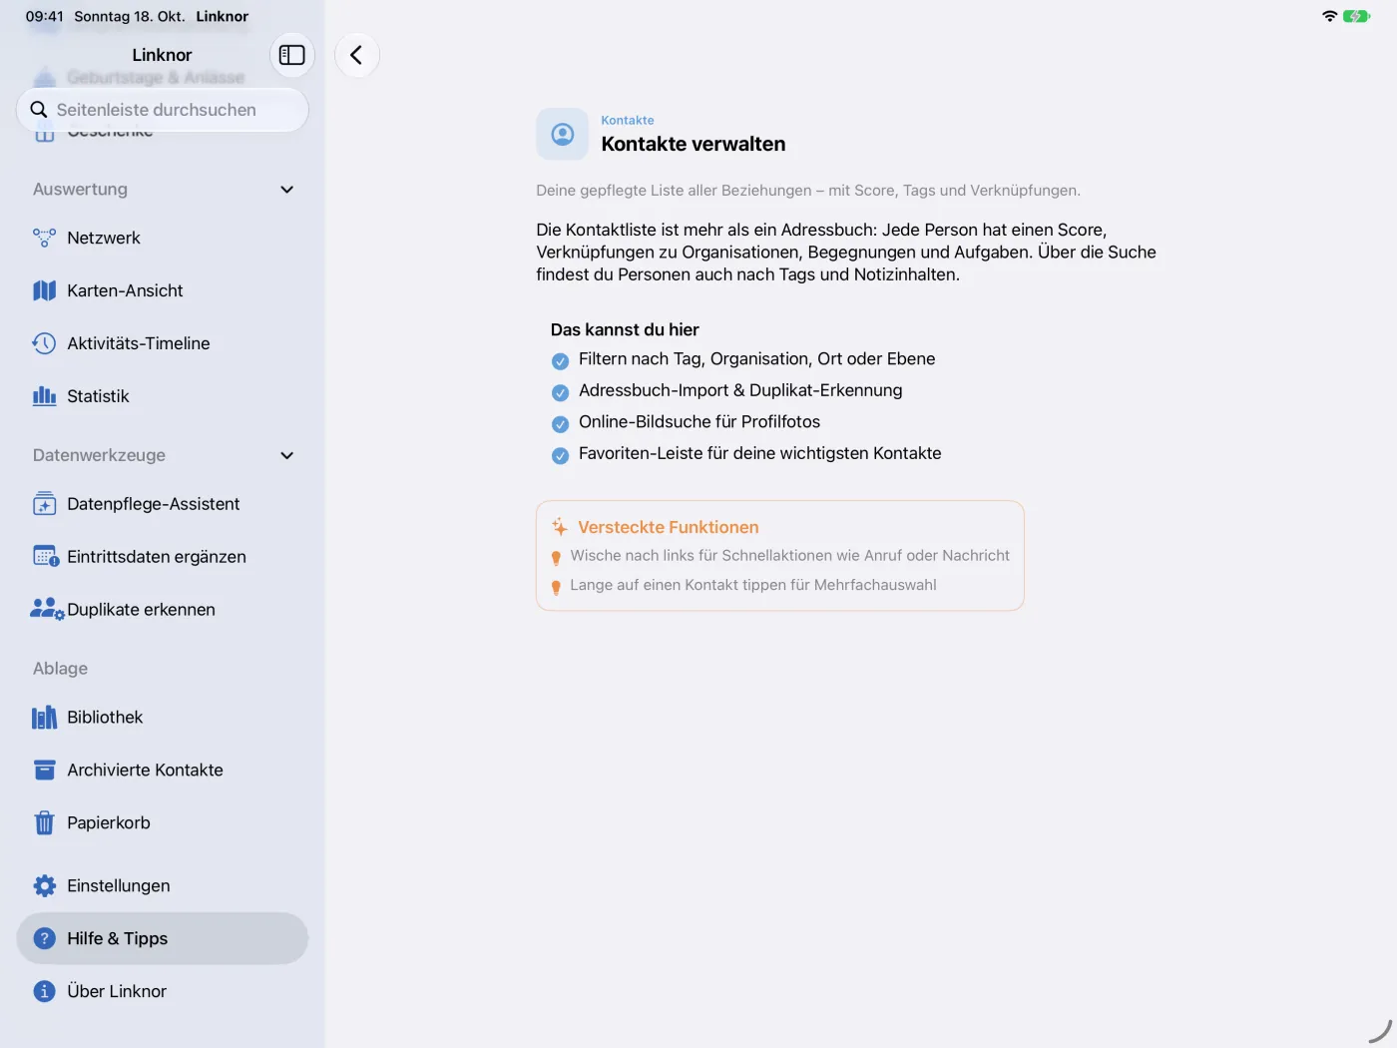Click the Über Linknor info icon

click(44, 992)
